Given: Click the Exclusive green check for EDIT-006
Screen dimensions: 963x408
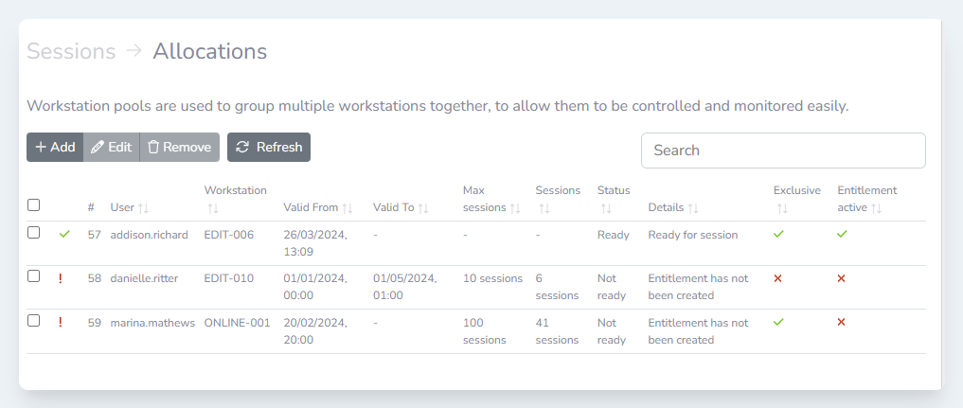Looking at the screenshot, I should click(x=778, y=234).
